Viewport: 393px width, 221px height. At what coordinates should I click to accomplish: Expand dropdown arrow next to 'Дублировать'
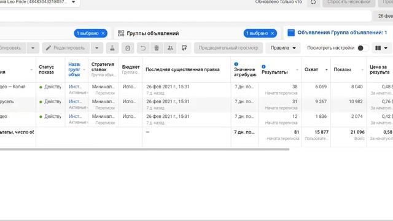pyautogui.click(x=33, y=48)
